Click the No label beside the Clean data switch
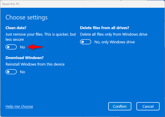The width and height of the screenshot is (165, 117). tap(22, 47)
